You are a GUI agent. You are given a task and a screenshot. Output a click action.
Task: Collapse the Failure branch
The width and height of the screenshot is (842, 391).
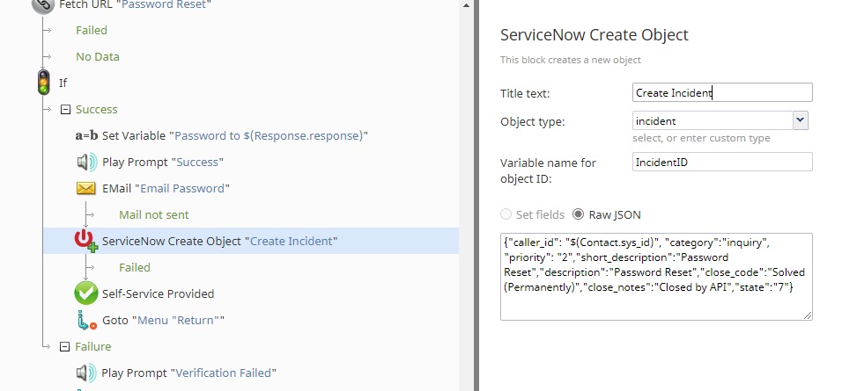64,346
